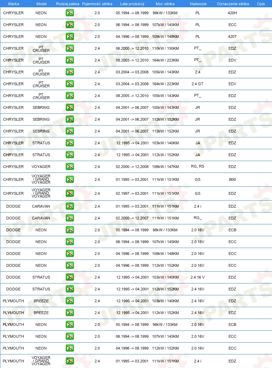Viewport: 272px width, 368px height.
Task: Select the fuel icon in the Chrysler Neon ECC row
Action: (x=70, y=25)
